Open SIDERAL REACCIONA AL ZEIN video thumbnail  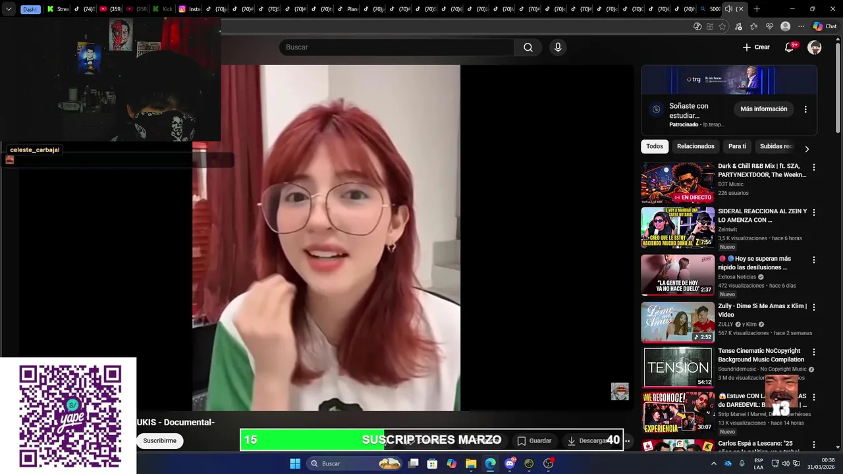tap(678, 228)
